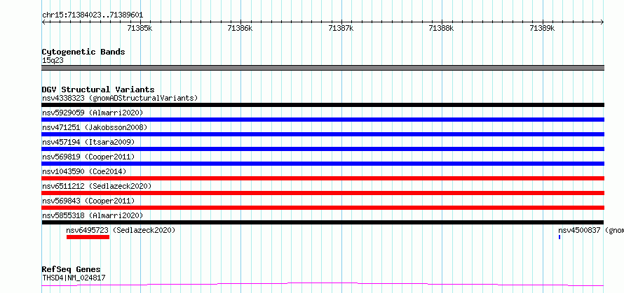Select the short red nsv6495723 variant bar
The width and height of the screenshot is (624, 293).
[x=88, y=237]
